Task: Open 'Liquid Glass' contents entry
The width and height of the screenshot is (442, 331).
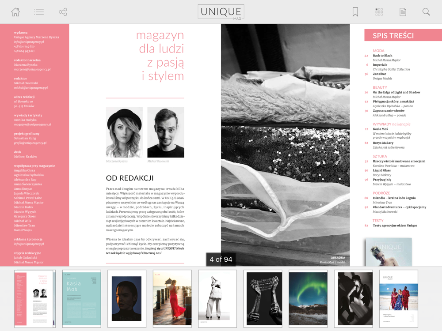Action: coord(382,170)
